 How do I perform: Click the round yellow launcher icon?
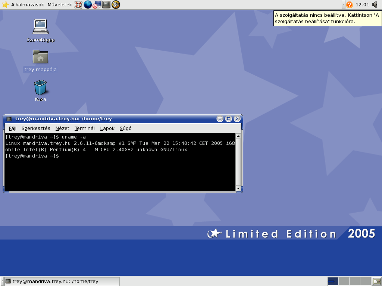pyautogui.click(x=116, y=4)
